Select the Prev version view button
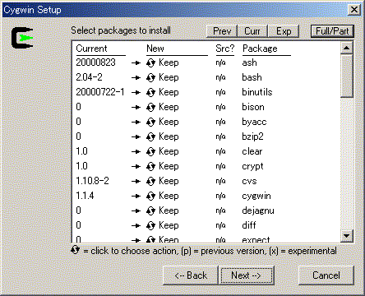 pyautogui.click(x=222, y=31)
